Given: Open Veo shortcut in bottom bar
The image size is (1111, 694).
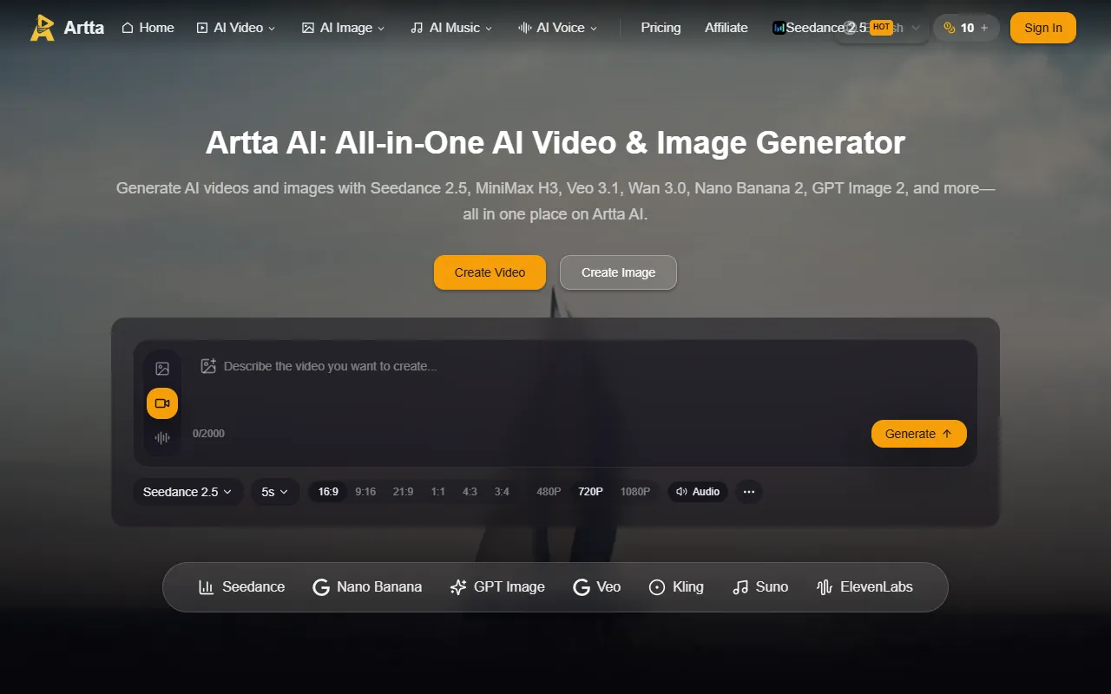Looking at the screenshot, I should [x=597, y=587].
